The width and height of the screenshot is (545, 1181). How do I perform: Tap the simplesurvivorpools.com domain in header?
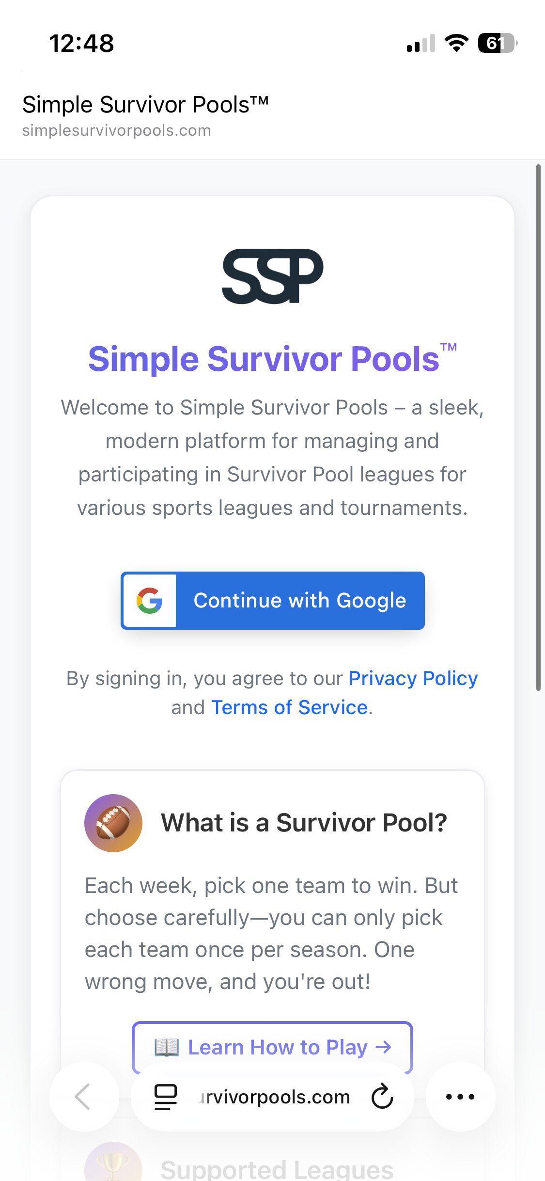tap(117, 130)
